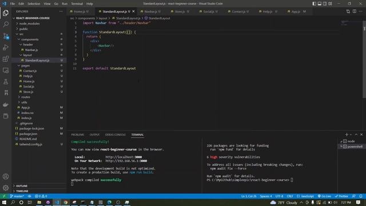Expand the TIMELINE section
The height and width of the screenshot is (206, 366).
coord(22,191)
